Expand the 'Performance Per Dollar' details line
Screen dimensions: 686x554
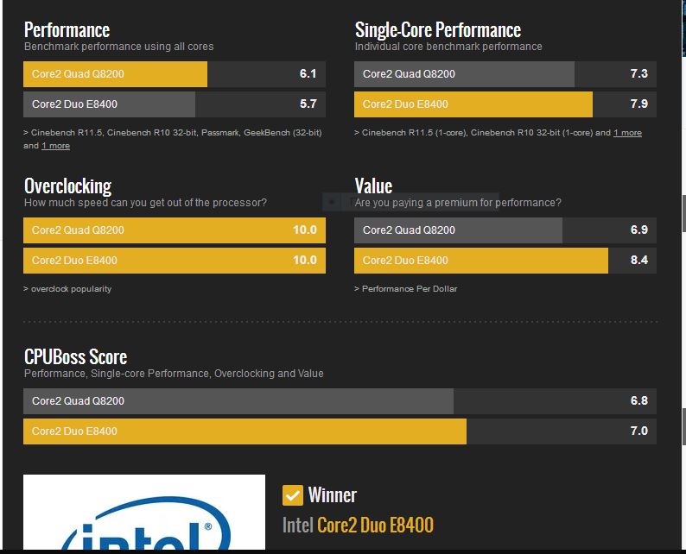point(409,289)
